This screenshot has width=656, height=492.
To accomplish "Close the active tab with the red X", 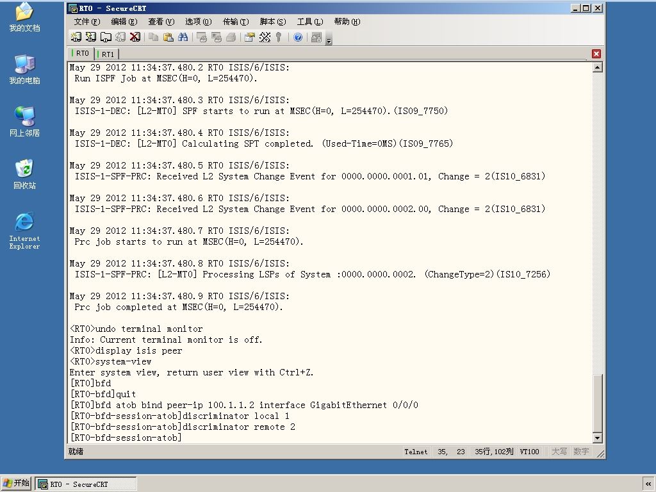I will point(596,54).
